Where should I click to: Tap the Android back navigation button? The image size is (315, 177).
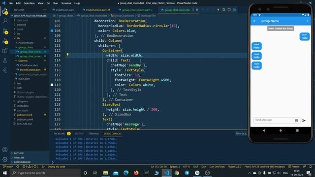(264, 130)
